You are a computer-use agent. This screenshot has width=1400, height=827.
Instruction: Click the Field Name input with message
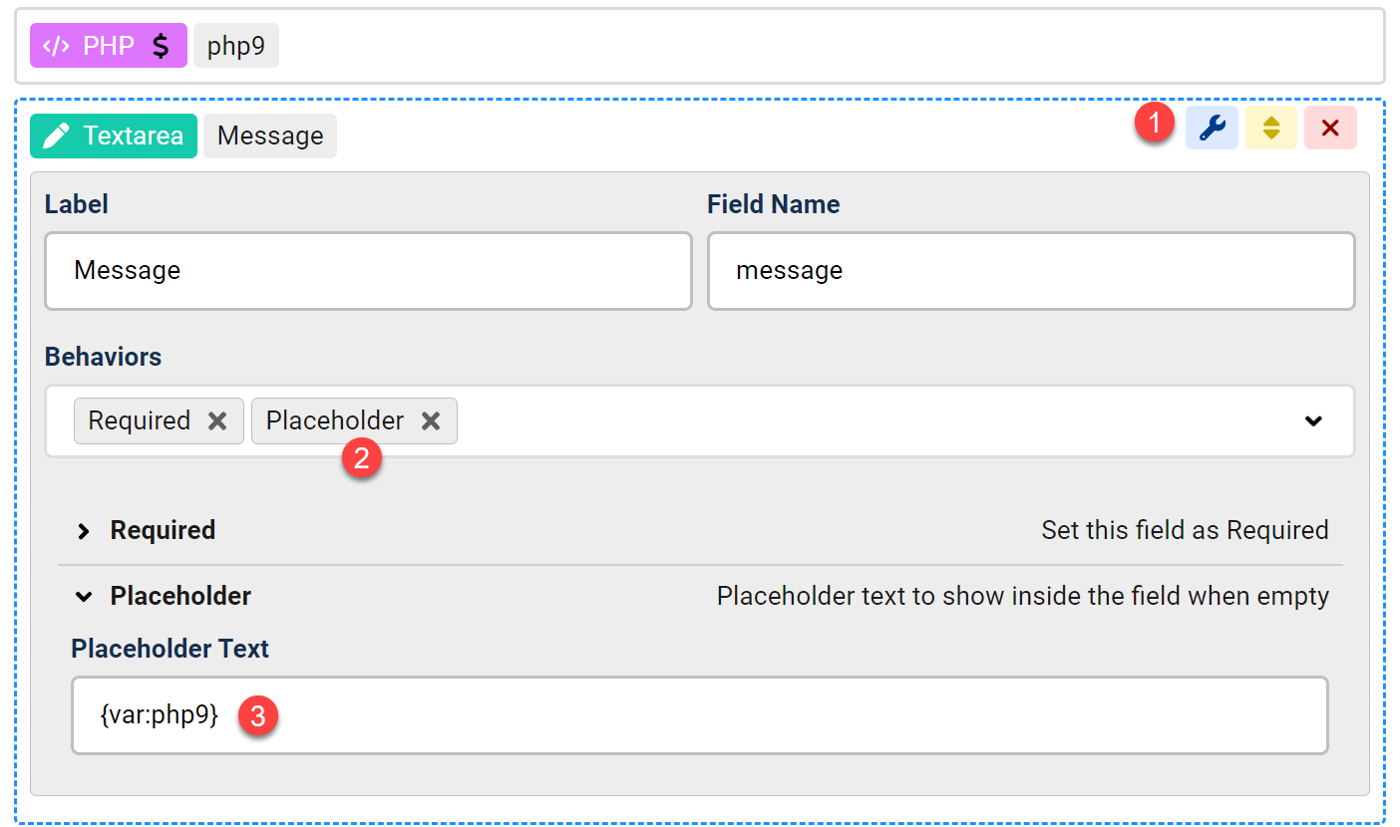(x=1031, y=271)
